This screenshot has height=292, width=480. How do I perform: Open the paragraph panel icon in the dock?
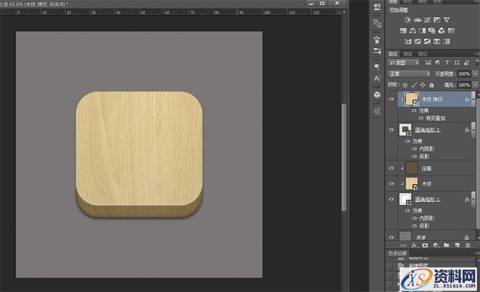pos(377,67)
